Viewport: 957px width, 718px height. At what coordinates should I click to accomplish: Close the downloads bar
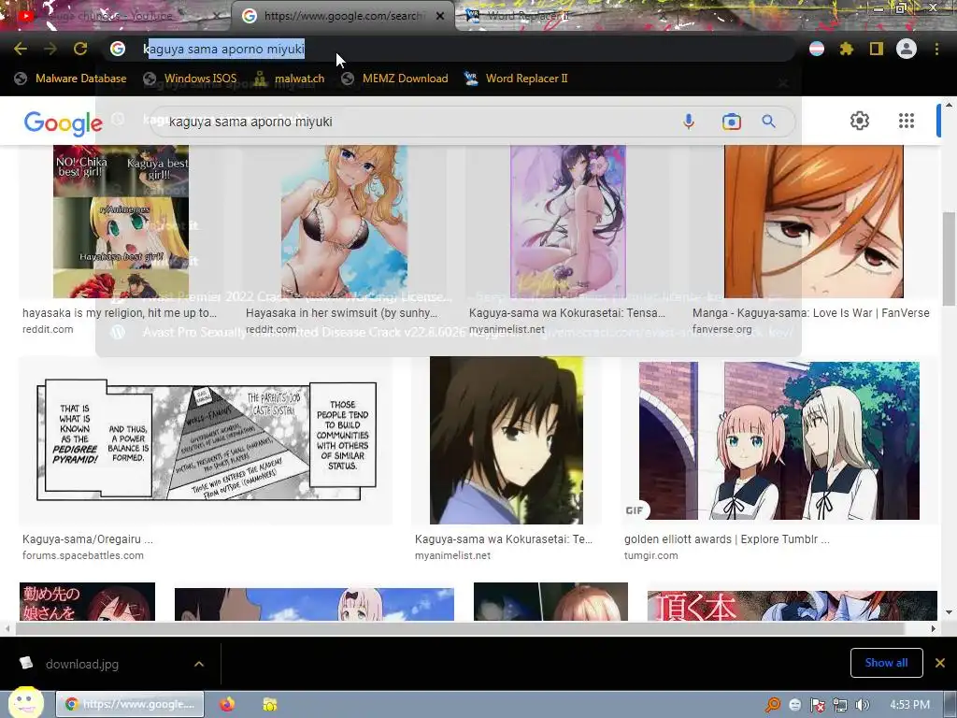[940, 663]
